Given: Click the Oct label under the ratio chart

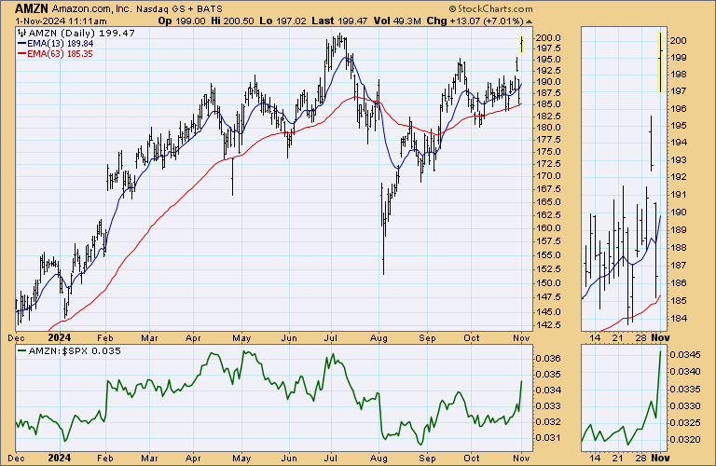Looking at the screenshot, I should coord(471,458).
